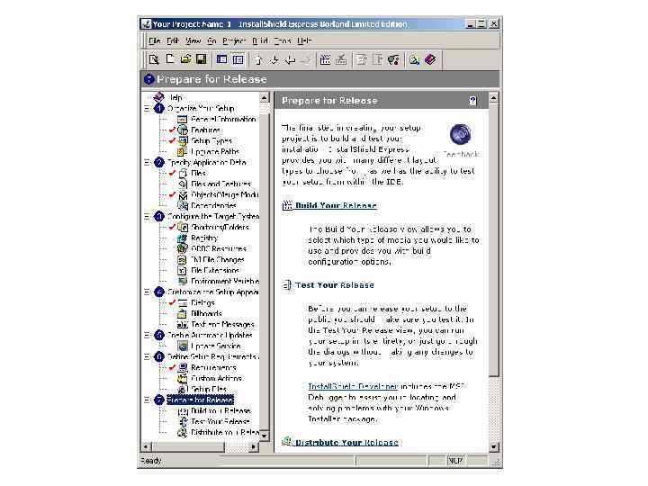The width and height of the screenshot is (648, 486).
Task: Collapse Define Setup Requirements node
Action: [x=147, y=356]
